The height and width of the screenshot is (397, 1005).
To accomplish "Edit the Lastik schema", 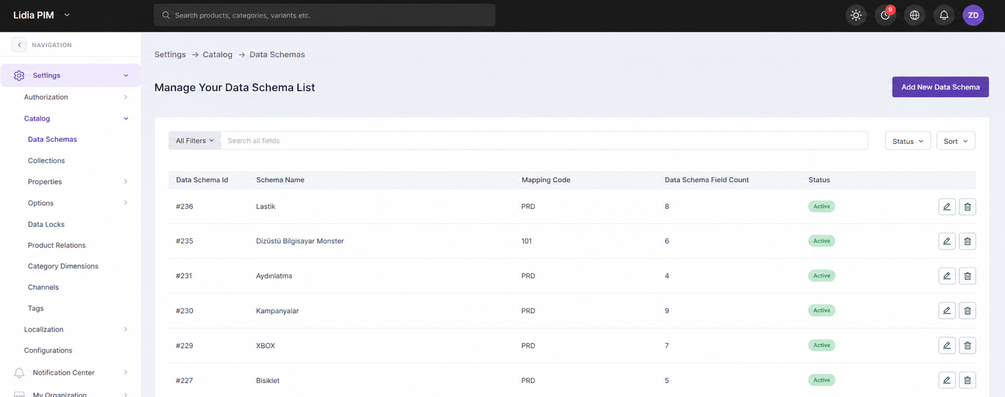I will [x=947, y=206].
